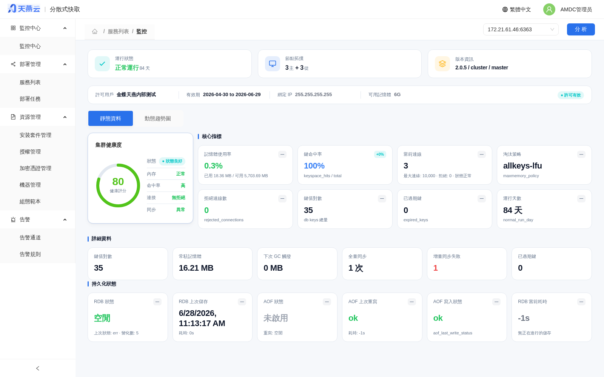
Task: Click the 分析 button
Action: tap(581, 29)
